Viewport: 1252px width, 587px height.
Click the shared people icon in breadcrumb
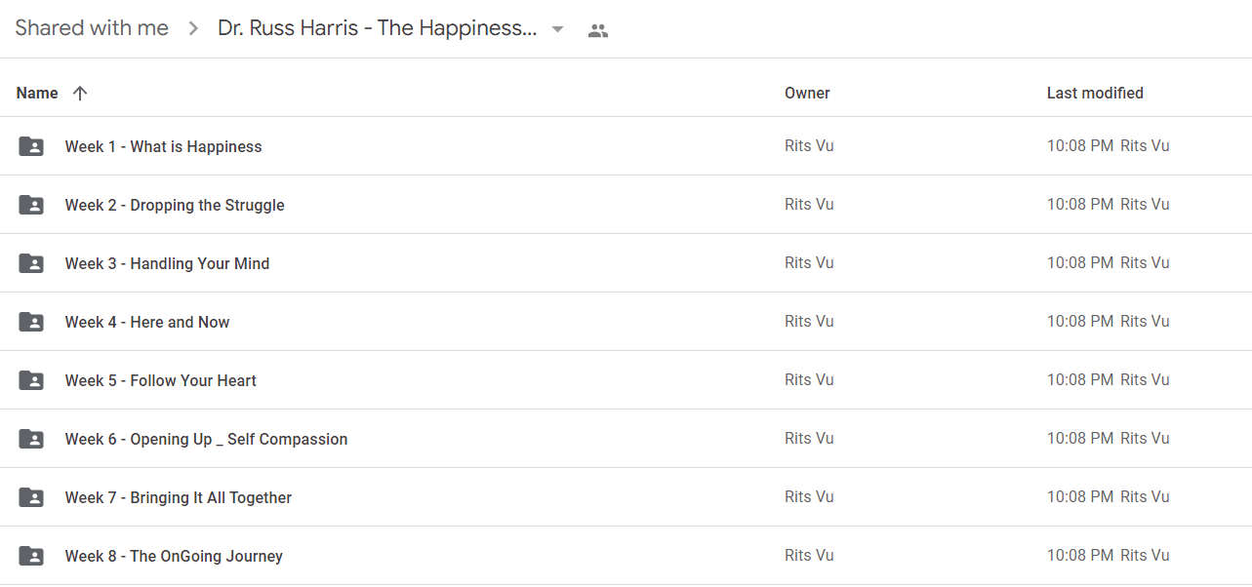[598, 30]
